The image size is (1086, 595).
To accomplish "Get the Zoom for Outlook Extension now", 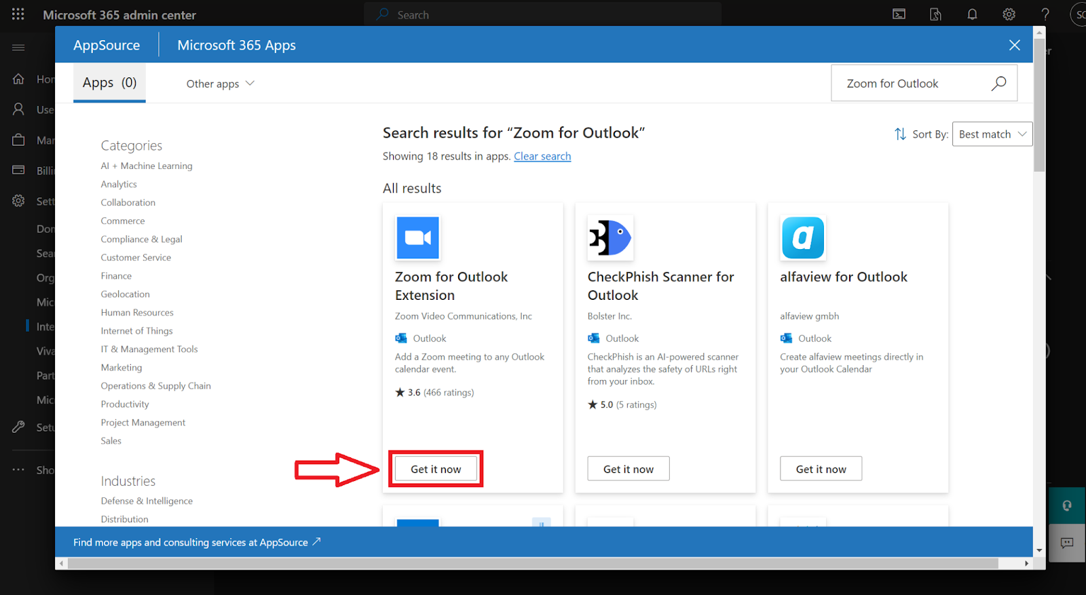I will coord(436,469).
